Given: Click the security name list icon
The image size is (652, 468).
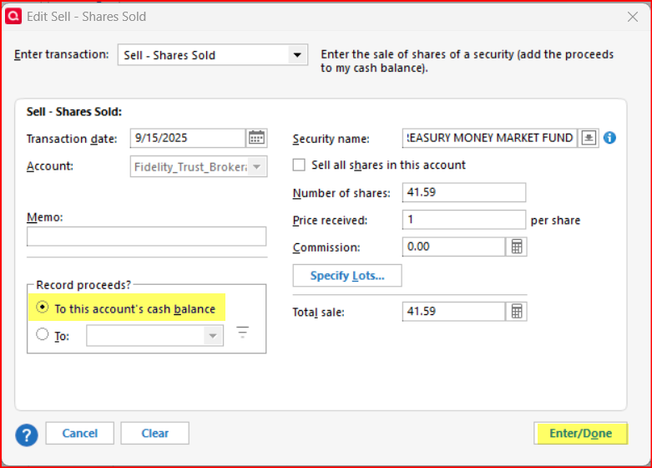Looking at the screenshot, I should click(589, 138).
